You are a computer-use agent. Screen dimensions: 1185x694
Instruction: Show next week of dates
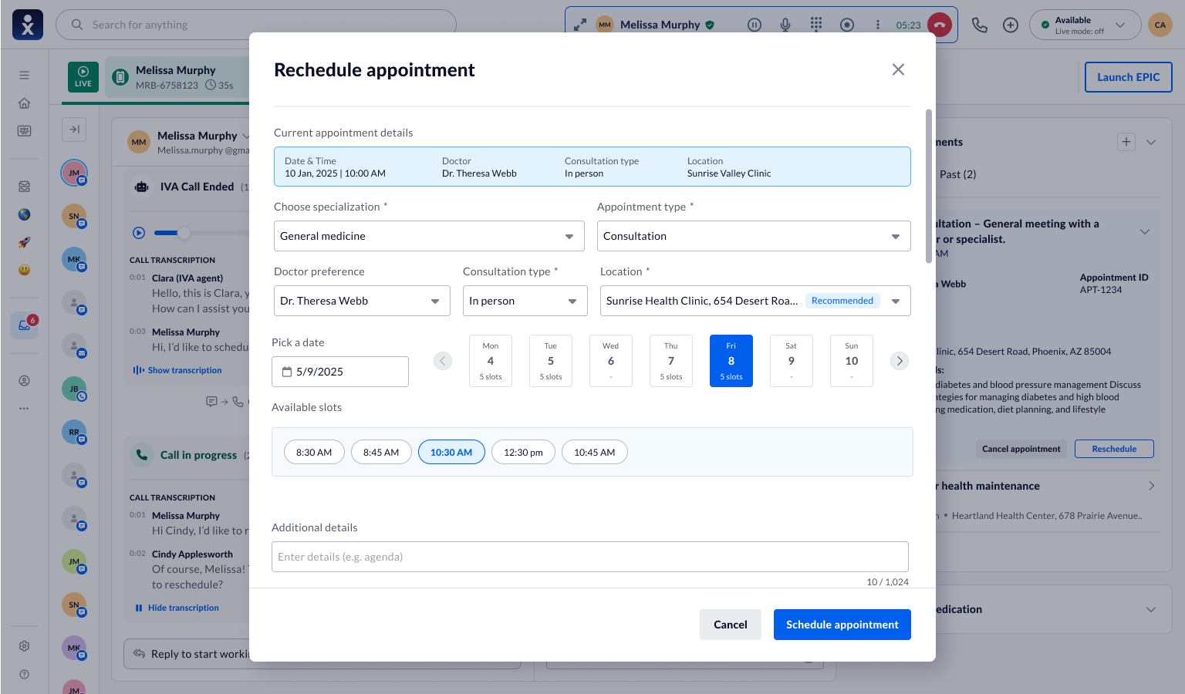click(x=900, y=361)
